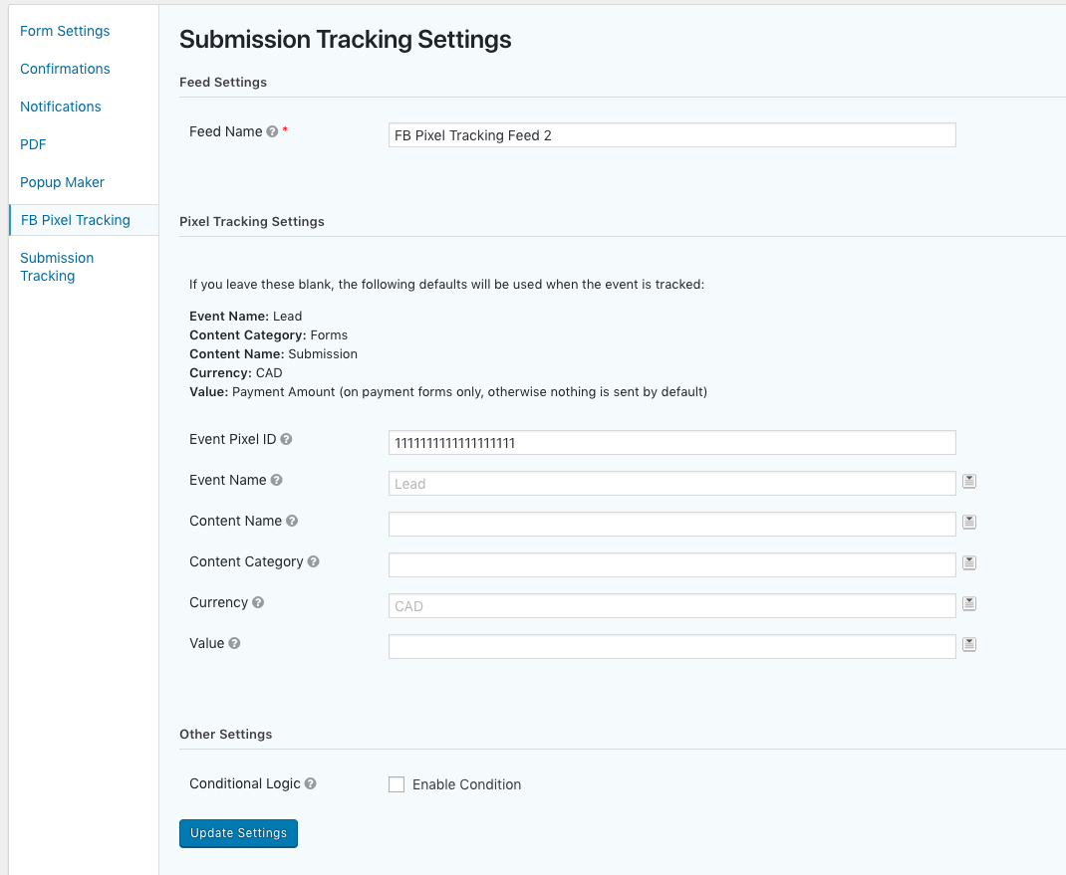The image size is (1066, 875).
Task: Click the help icon beside Currency
Action: pos(258,602)
